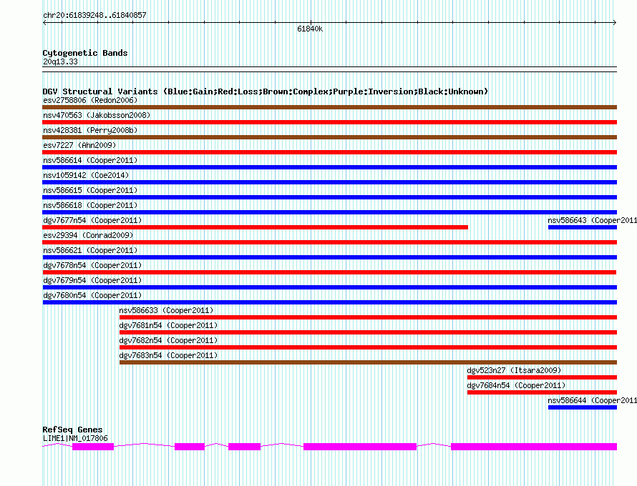
Task: Open dgv7681n54 (Cooper2011) label
Action: pyautogui.click(x=168, y=325)
